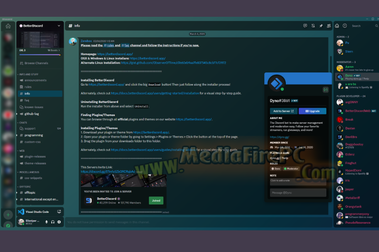The height and width of the screenshot is (252, 379).
Task: Click the search magnifier icon
Action: (x=376, y=26)
